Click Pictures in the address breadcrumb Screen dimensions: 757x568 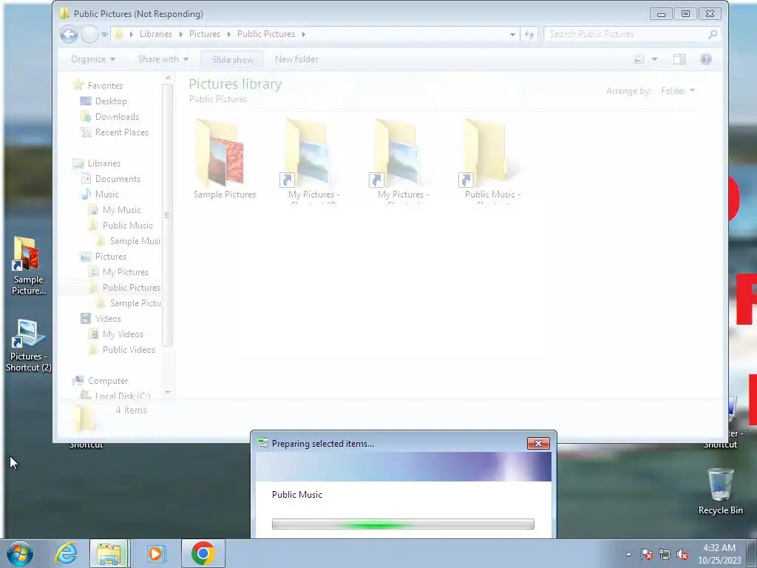pyautogui.click(x=204, y=34)
